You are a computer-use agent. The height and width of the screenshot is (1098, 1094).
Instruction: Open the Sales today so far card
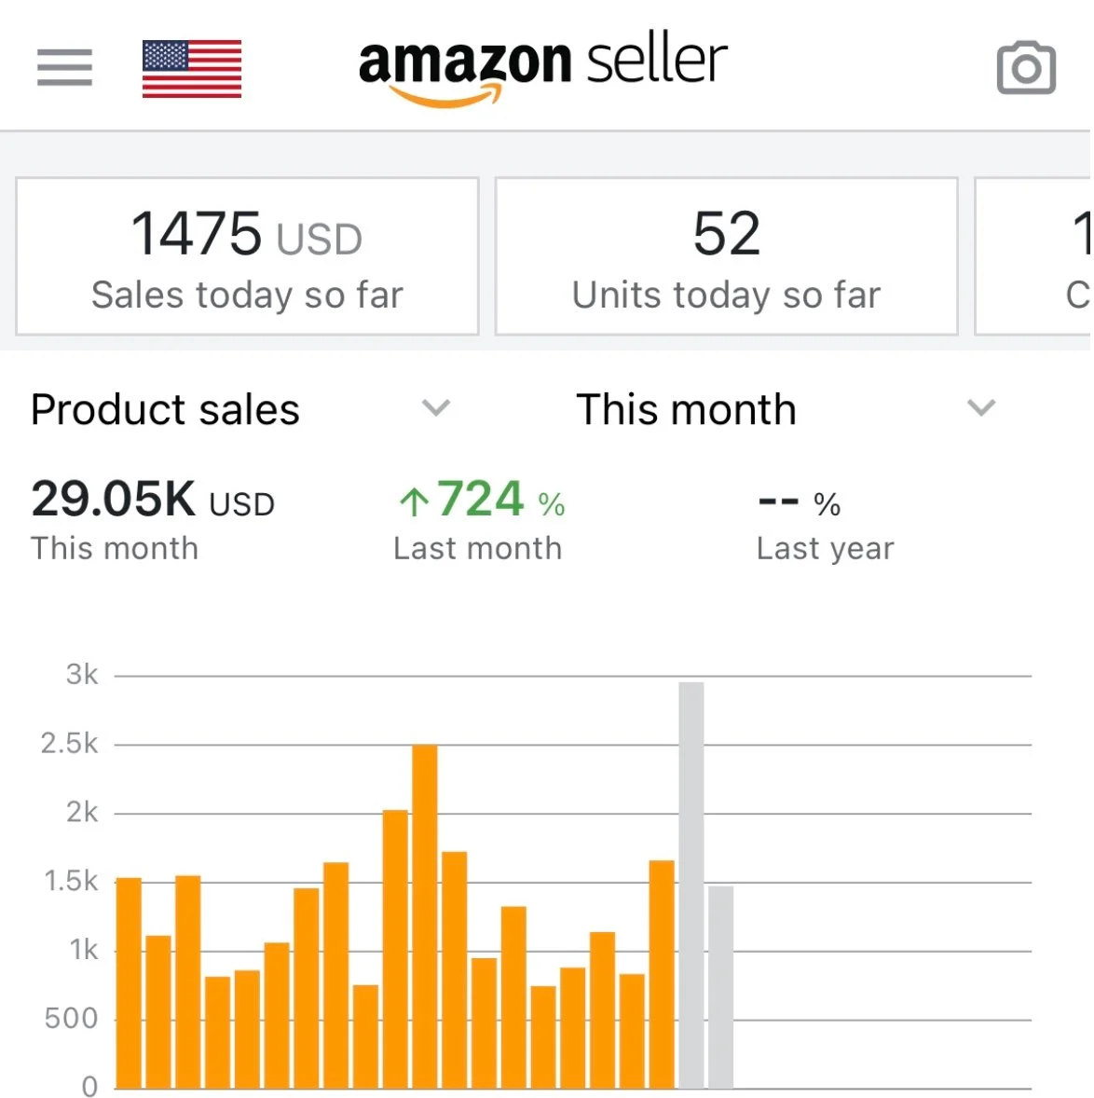(247, 255)
